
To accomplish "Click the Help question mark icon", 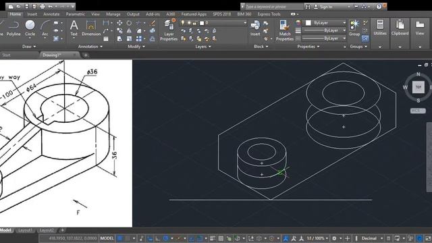I will [x=379, y=6].
